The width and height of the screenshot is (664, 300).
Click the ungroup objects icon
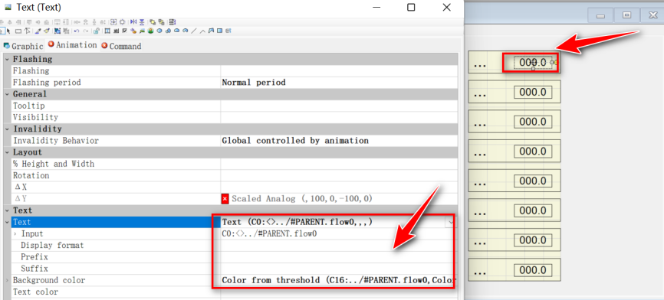point(66,31)
